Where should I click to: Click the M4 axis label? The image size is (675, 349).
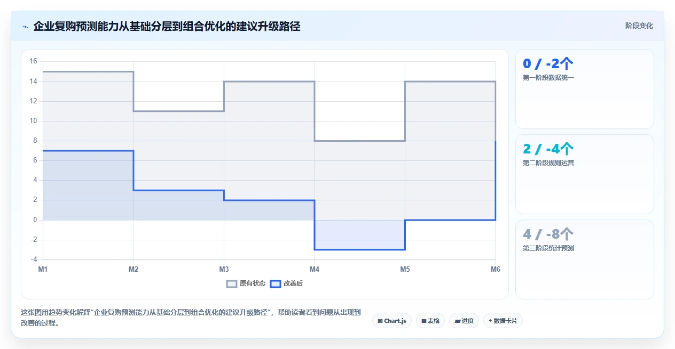(315, 270)
